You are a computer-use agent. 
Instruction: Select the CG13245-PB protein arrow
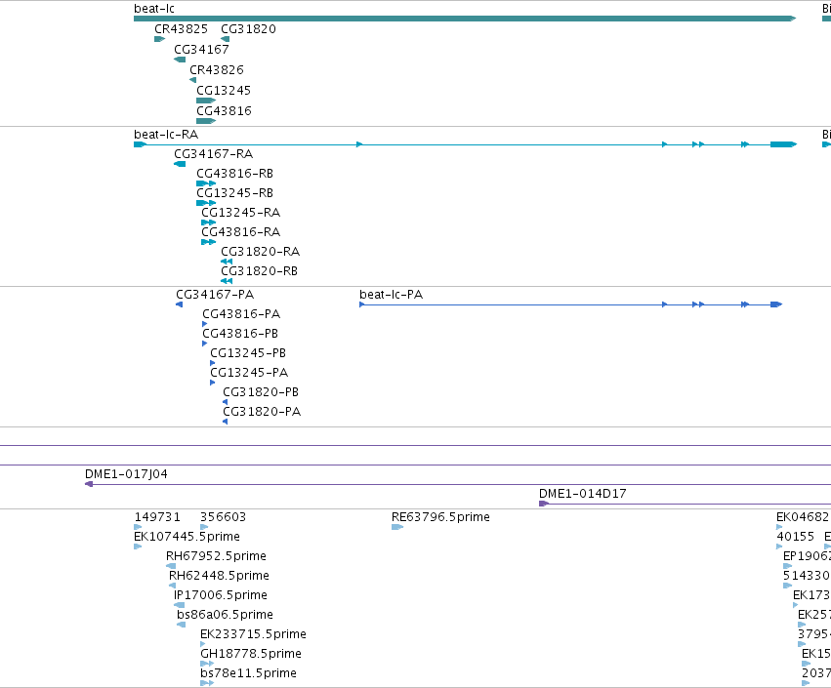click(213, 363)
